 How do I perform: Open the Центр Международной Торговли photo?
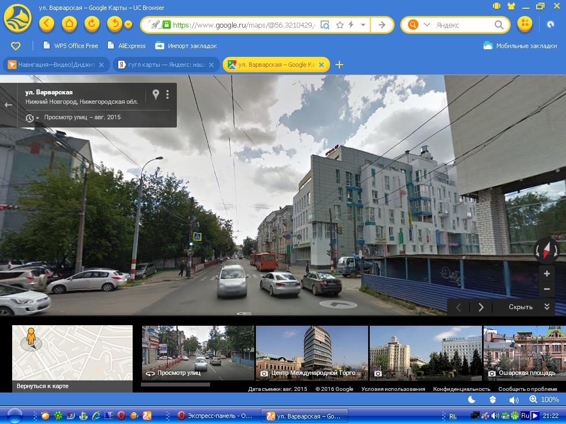pyautogui.click(x=312, y=353)
